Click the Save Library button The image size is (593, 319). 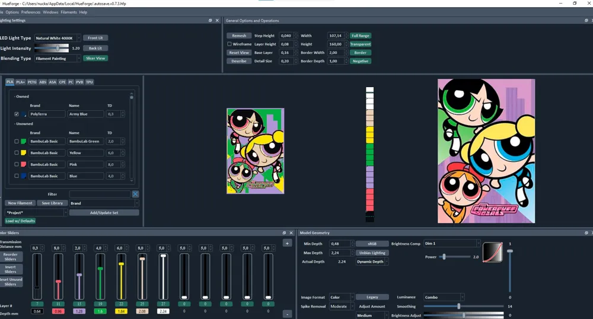coord(52,203)
